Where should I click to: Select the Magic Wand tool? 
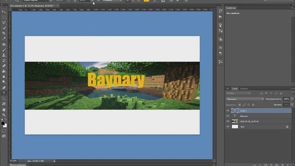coord(4,28)
